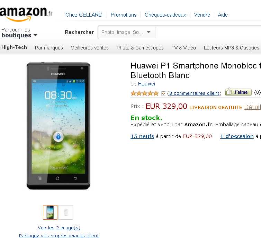Open the Promotions nav link
The image size is (261, 238).
(124, 15)
